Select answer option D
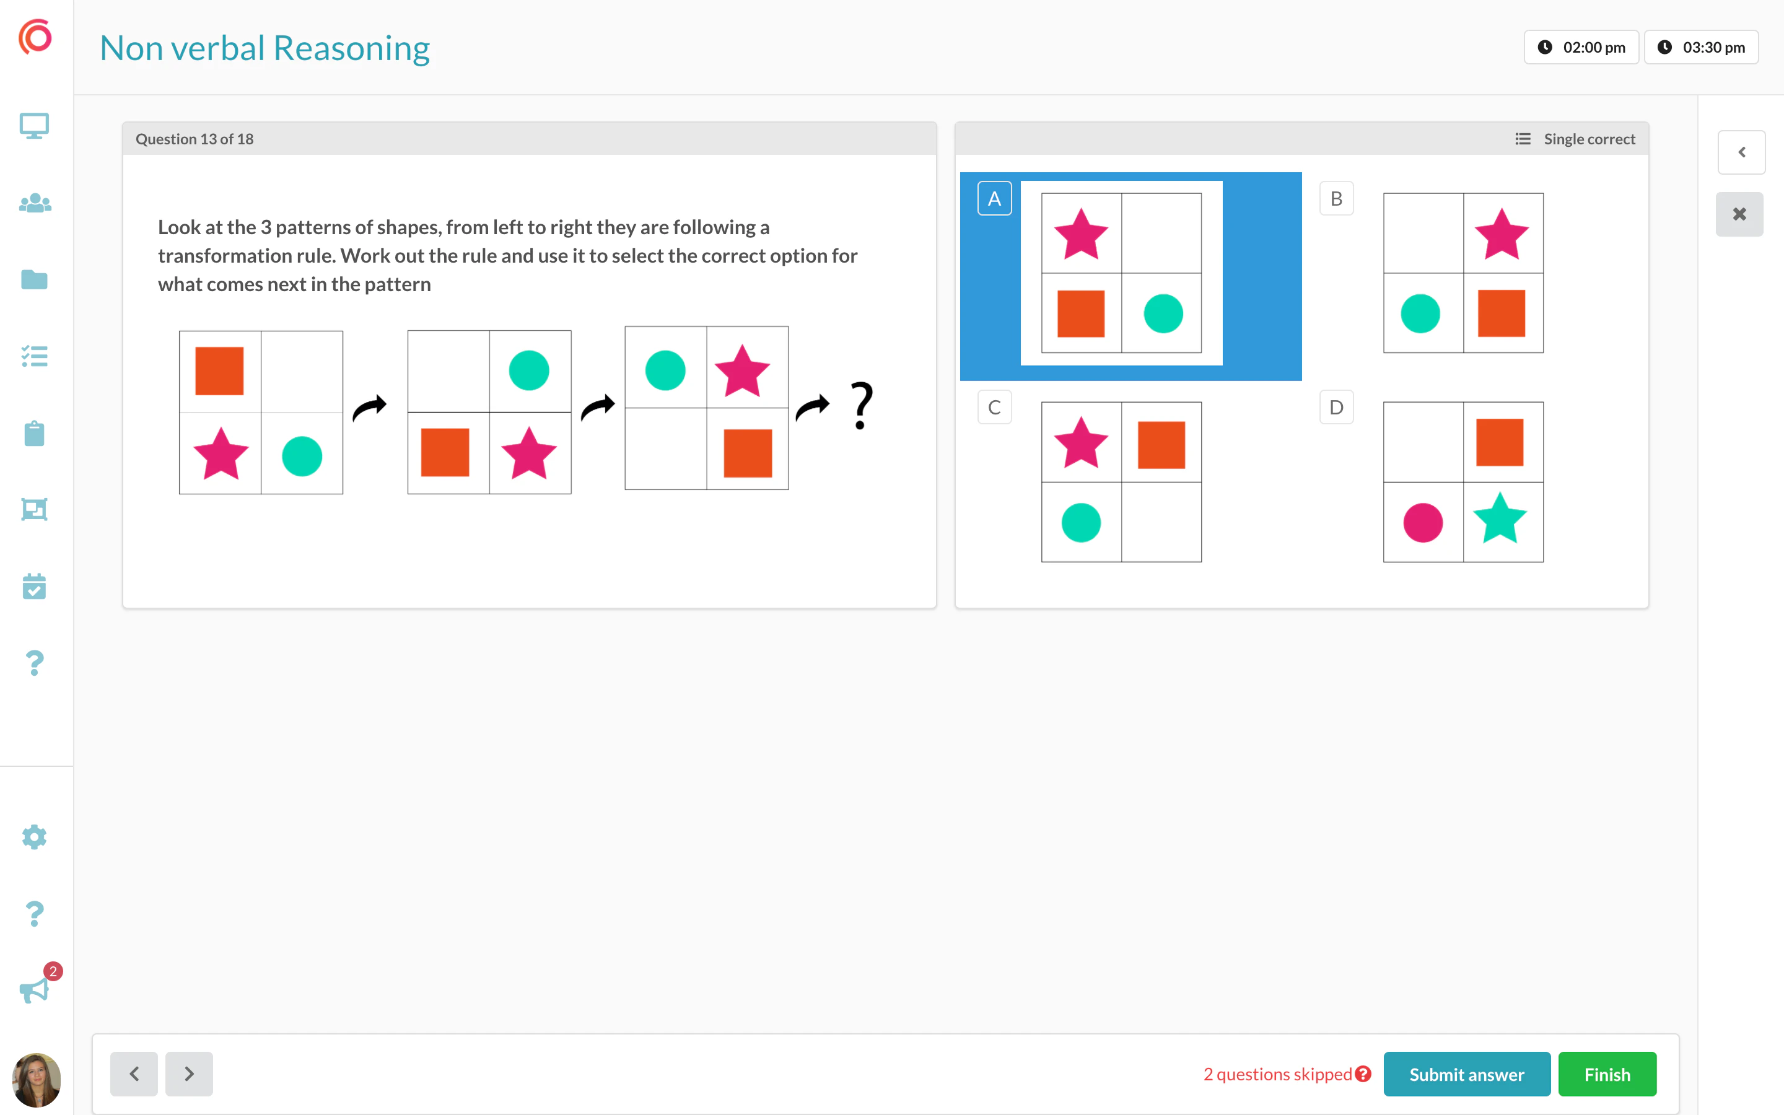The width and height of the screenshot is (1784, 1115). click(1463, 481)
